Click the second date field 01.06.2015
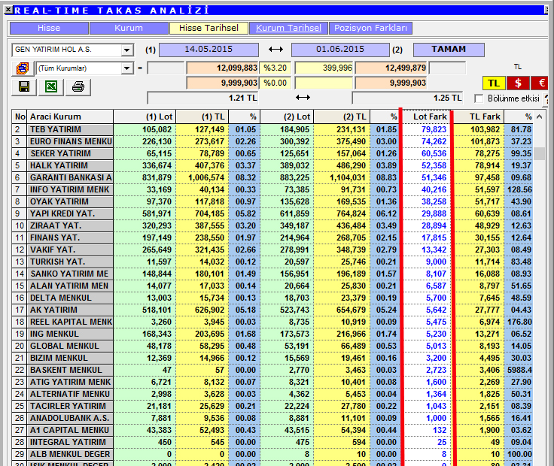Viewport: 554px width, 466px height. click(340, 50)
